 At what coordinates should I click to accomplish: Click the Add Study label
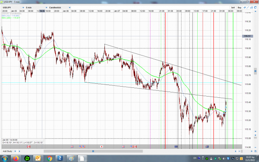[7, 151]
